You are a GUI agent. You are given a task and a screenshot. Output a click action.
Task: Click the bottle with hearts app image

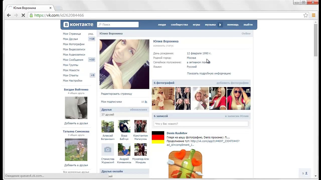185,163
